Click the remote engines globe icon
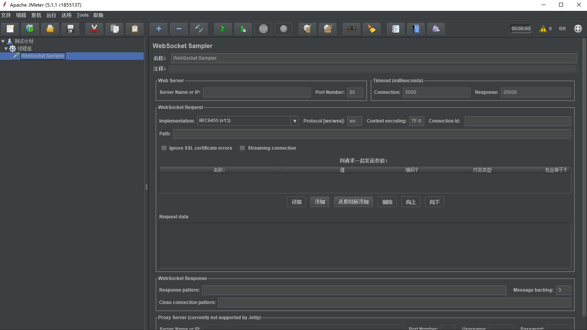 click(578, 29)
